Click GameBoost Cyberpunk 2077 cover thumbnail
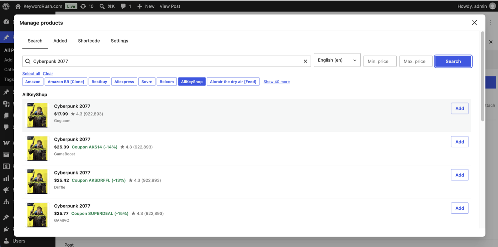This screenshot has width=498, height=247. (37, 148)
